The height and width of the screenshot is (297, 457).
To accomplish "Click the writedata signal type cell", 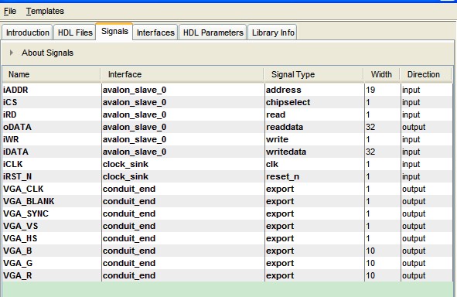I will (x=315, y=152).
